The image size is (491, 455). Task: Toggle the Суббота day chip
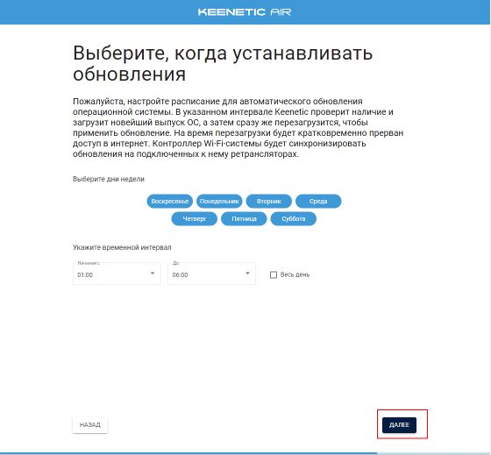(294, 218)
